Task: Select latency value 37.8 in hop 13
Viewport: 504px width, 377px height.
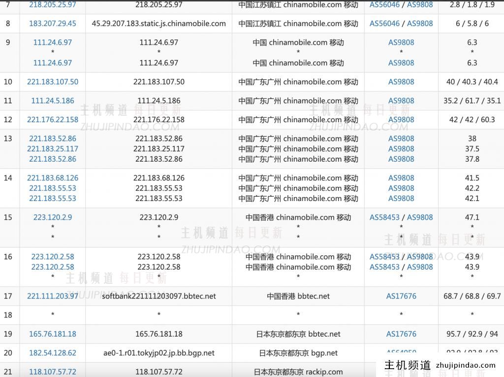Action: click(x=472, y=159)
